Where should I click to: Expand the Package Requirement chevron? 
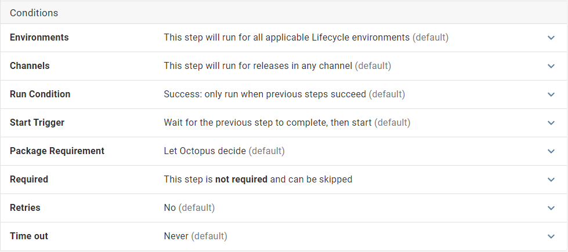click(x=551, y=151)
